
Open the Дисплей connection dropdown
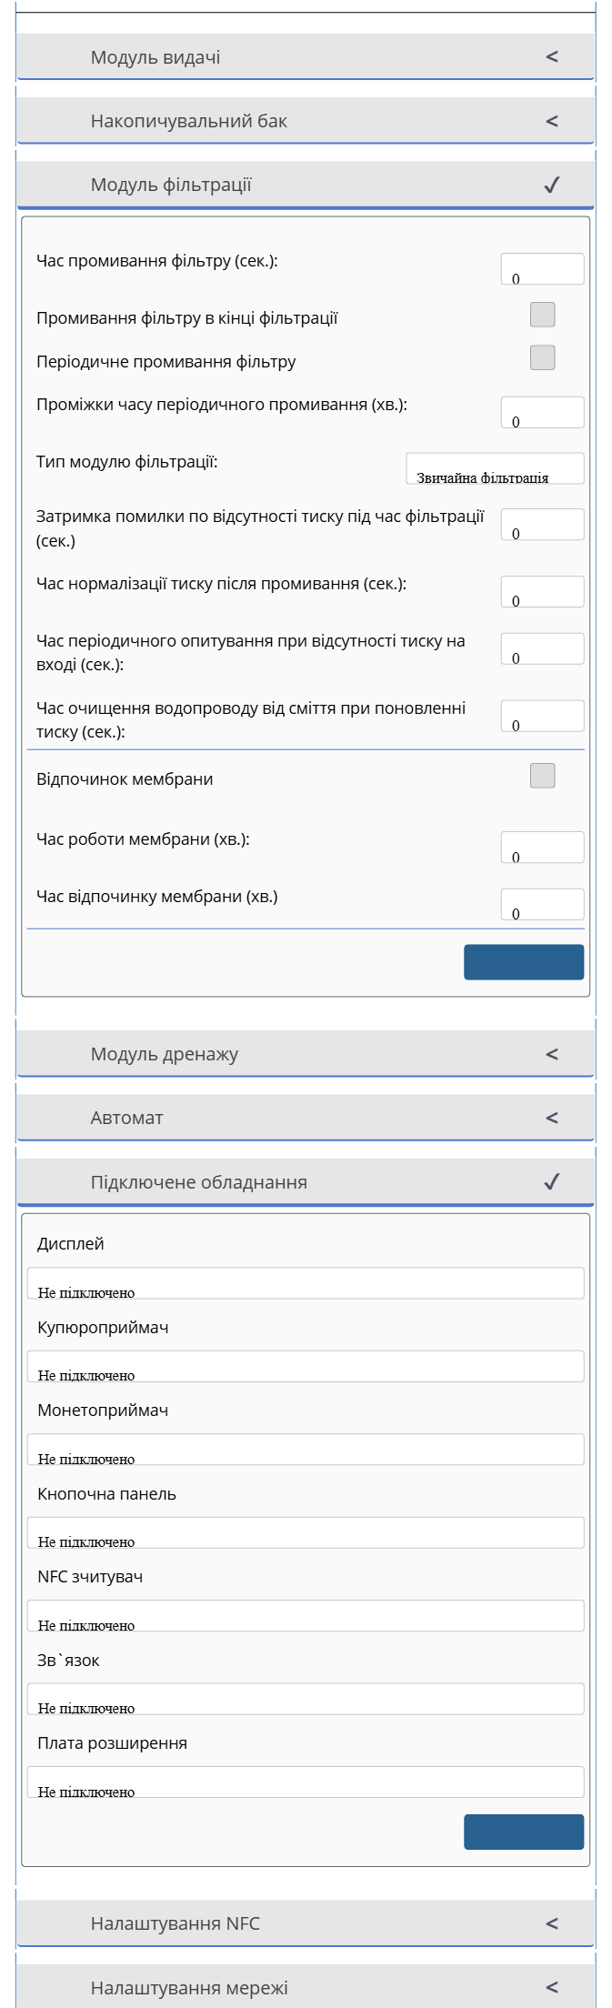click(306, 1283)
